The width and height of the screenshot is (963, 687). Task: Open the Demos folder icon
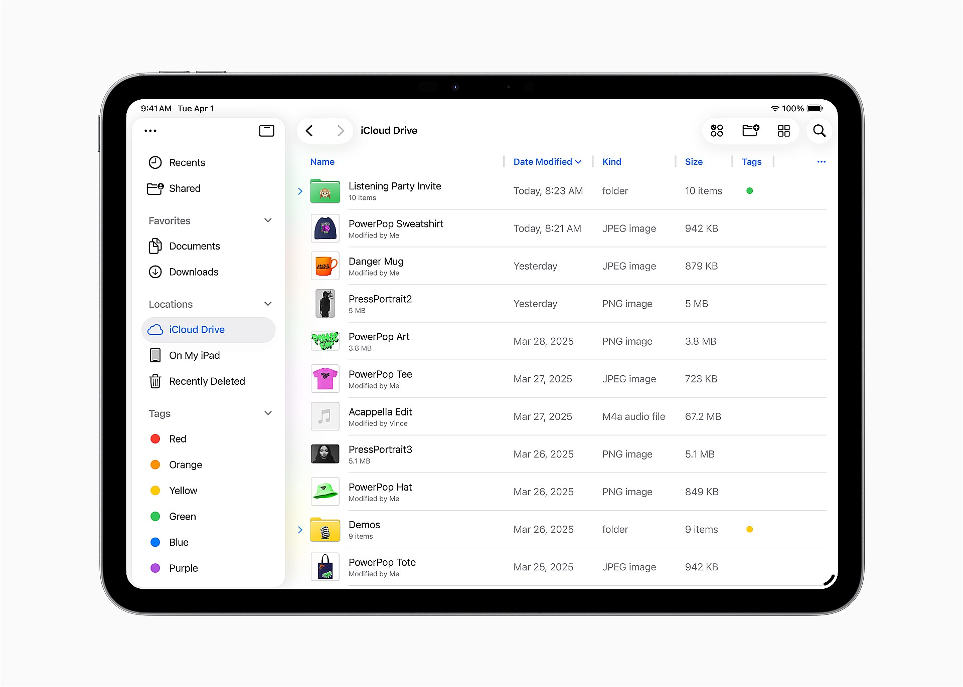pyautogui.click(x=325, y=530)
